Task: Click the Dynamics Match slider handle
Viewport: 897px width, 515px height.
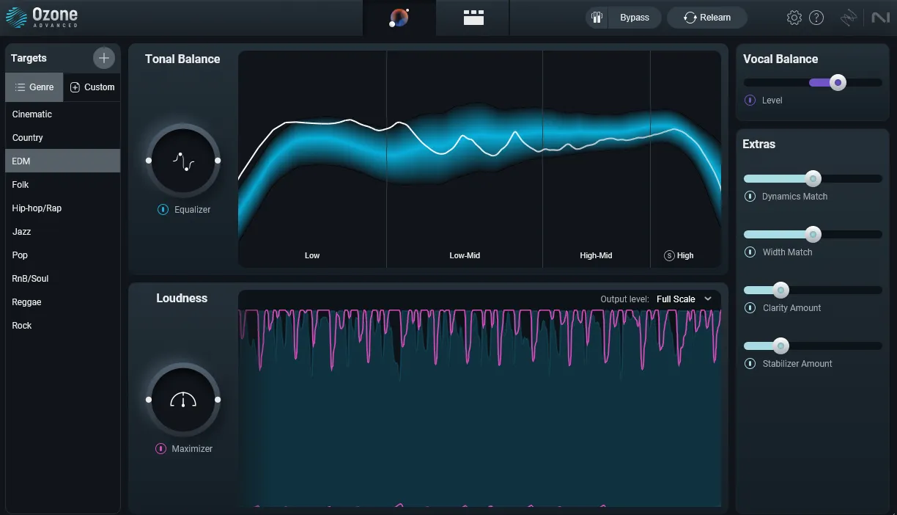Action: tap(813, 178)
